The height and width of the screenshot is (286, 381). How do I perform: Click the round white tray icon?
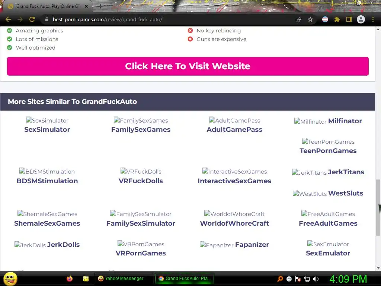pyautogui.click(x=289, y=279)
